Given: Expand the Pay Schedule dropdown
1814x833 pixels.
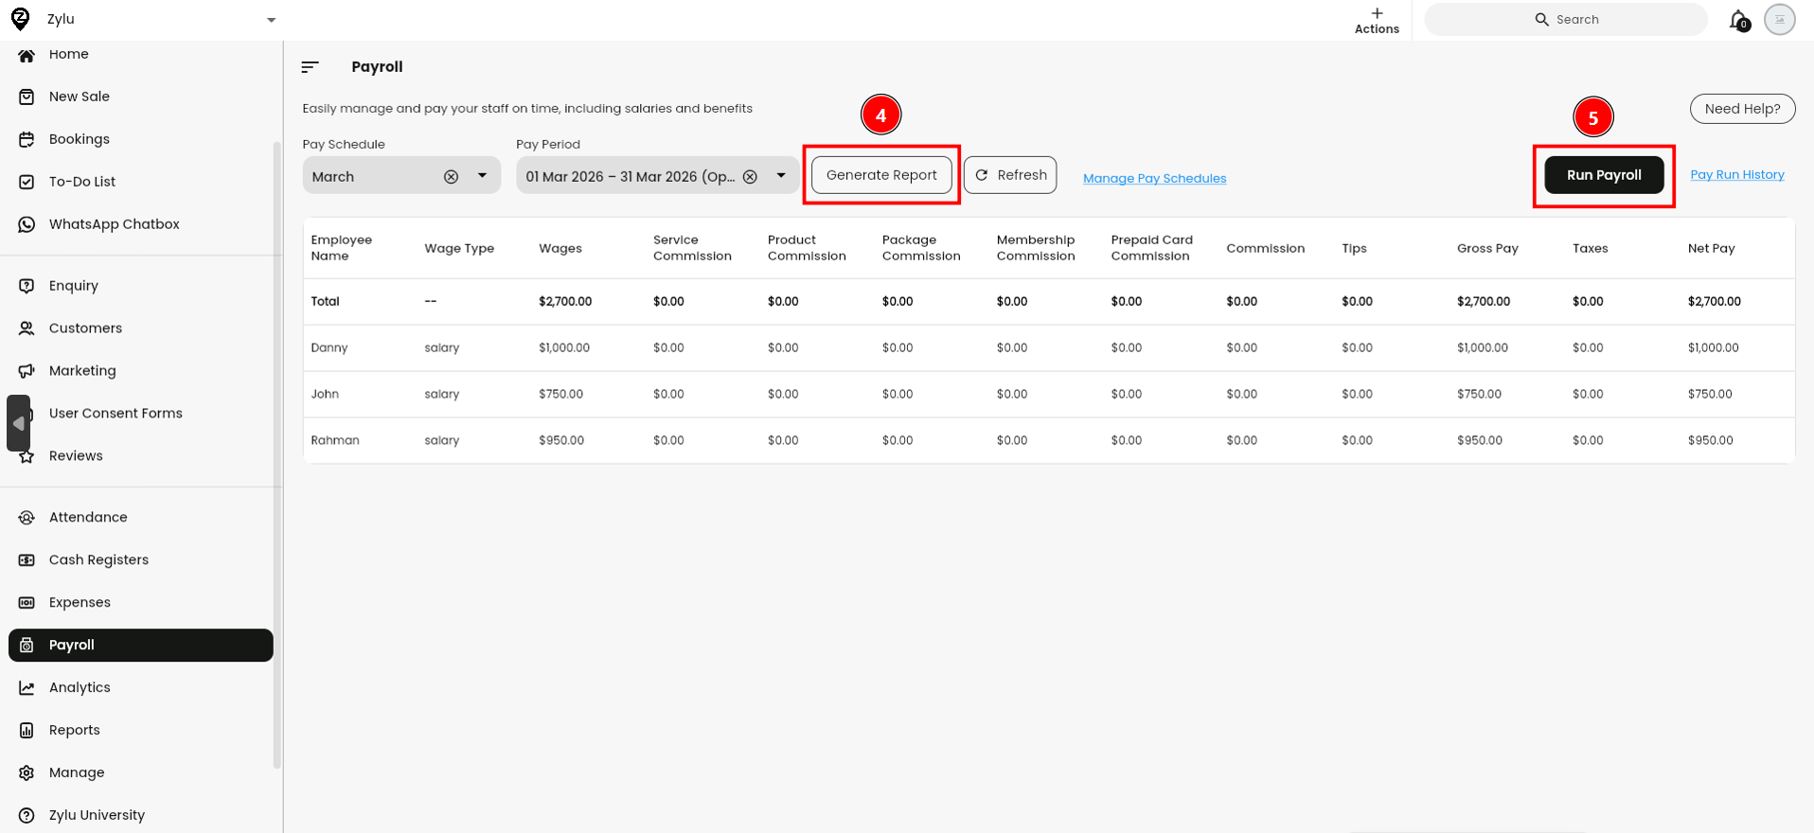Looking at the screenshot, I should (x=482, y=176).
